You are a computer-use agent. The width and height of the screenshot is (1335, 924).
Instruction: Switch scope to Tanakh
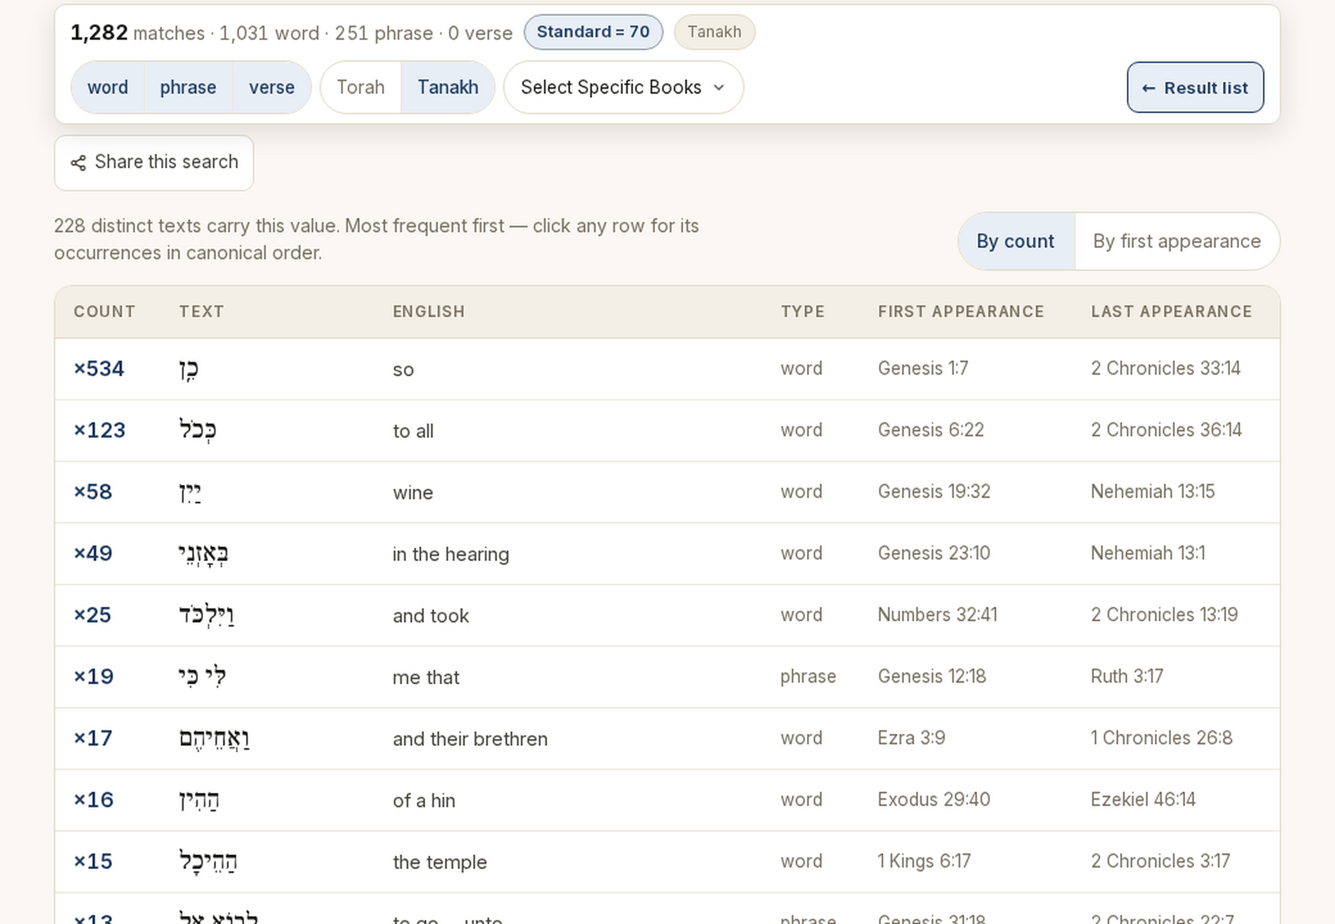point(448,87)
